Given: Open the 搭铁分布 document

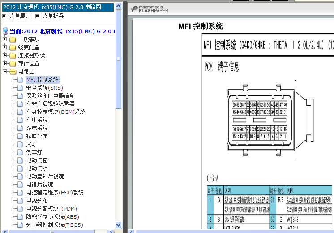Looking at the screenshot, I should (x=37, y=136).
